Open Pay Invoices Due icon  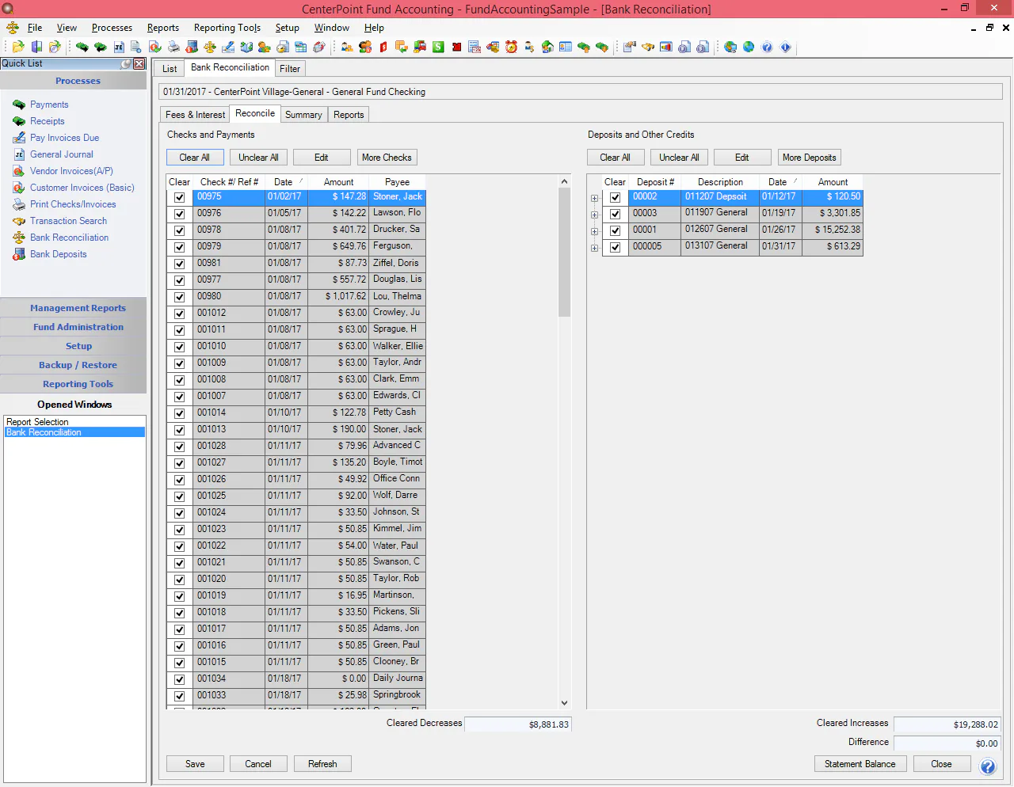coord(19,138)
